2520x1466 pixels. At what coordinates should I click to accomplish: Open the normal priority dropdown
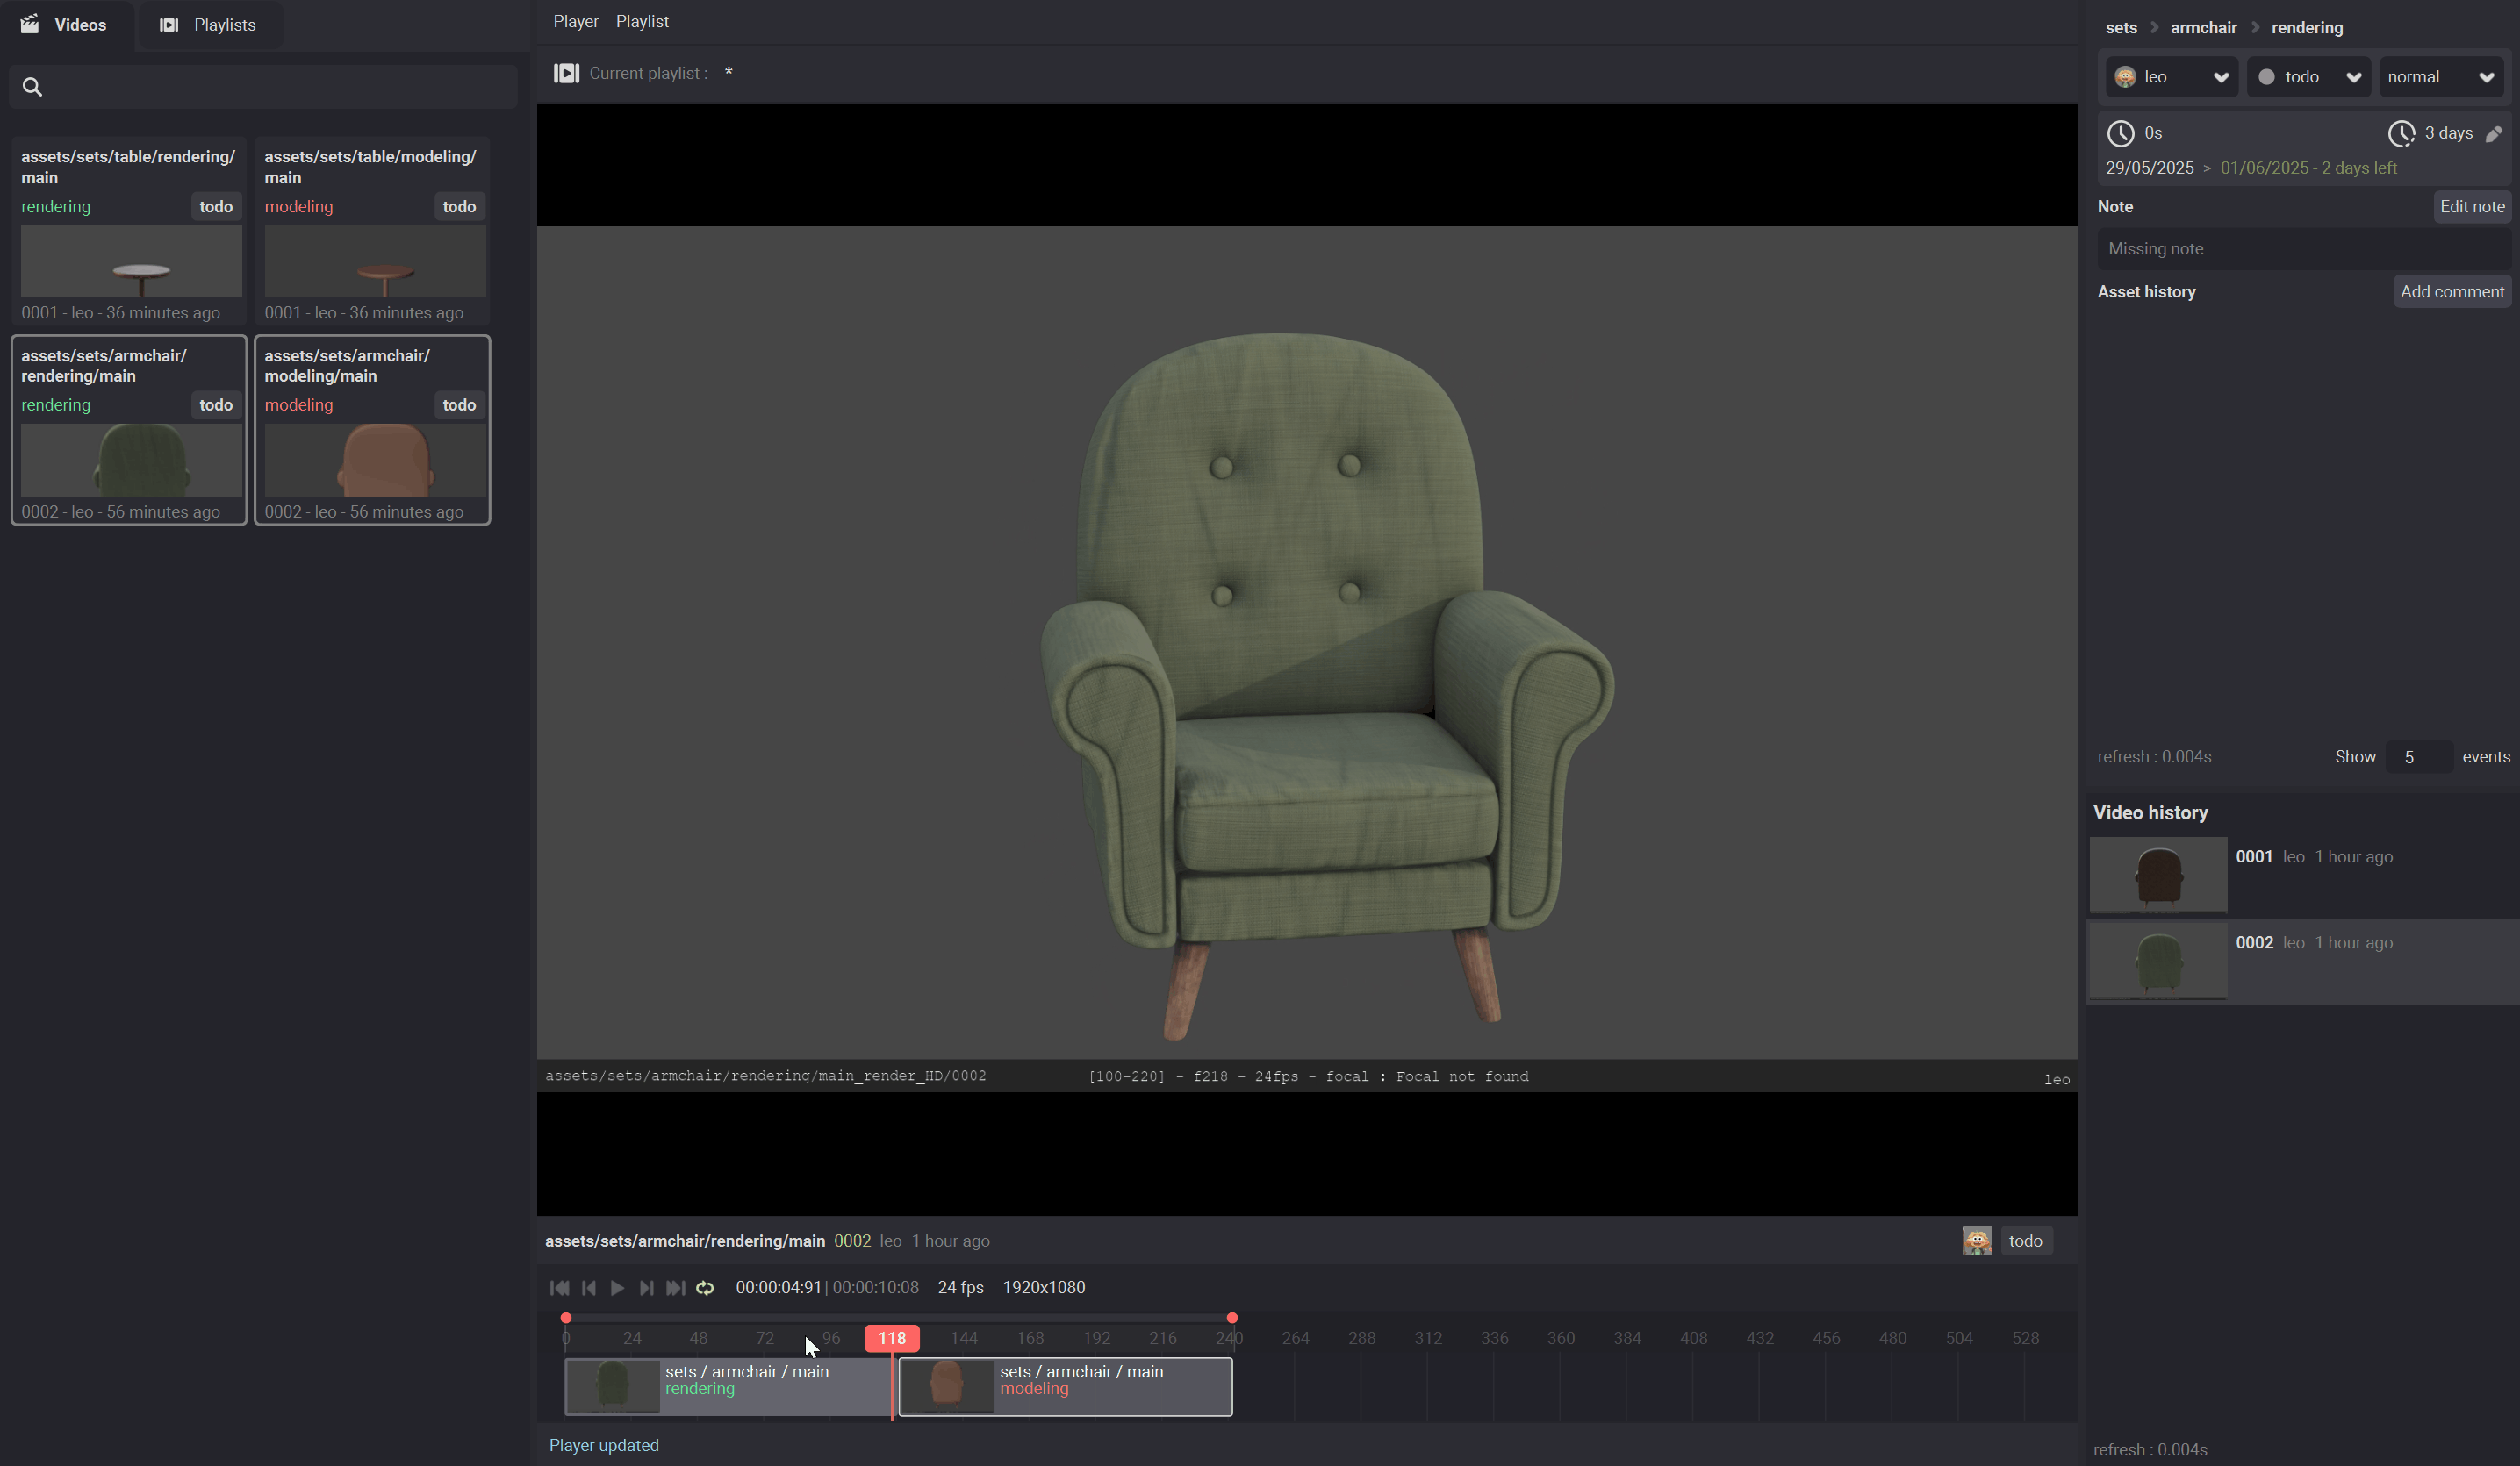tap(2440, 77)
